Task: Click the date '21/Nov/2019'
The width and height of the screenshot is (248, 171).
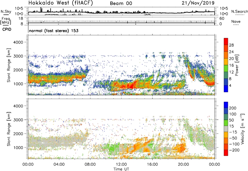Action: [x=198, y=3]
